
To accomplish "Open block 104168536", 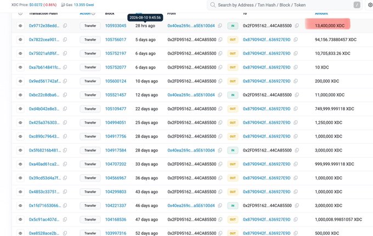I will coord(116,220).
